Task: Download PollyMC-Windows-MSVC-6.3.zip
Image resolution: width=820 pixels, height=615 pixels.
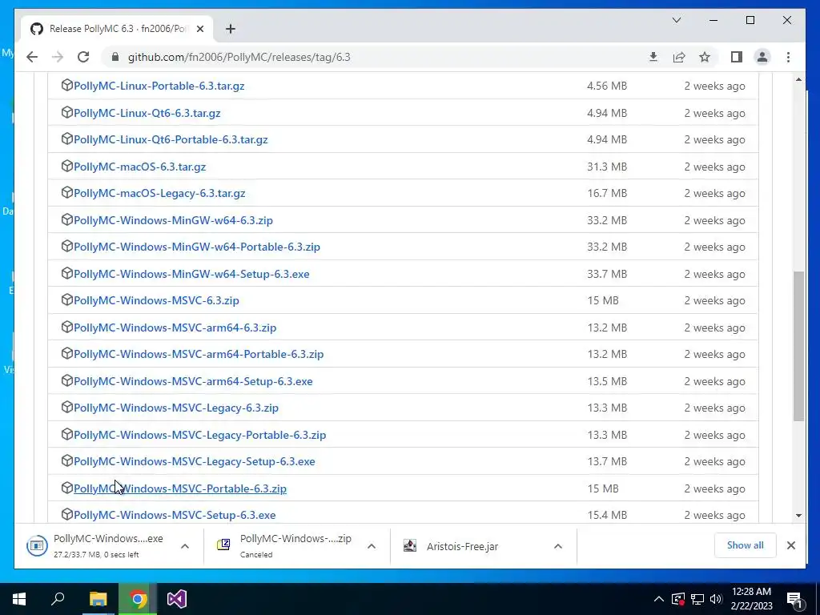Action: [x=156, y=301]
